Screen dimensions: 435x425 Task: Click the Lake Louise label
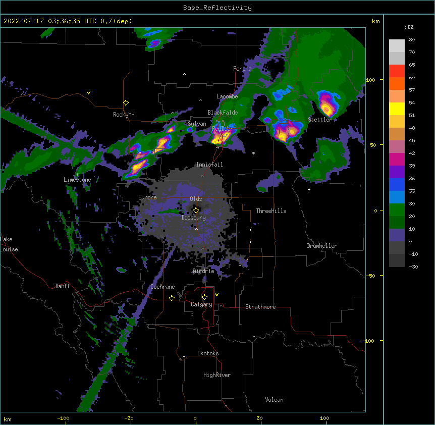[x=9, y=244]
